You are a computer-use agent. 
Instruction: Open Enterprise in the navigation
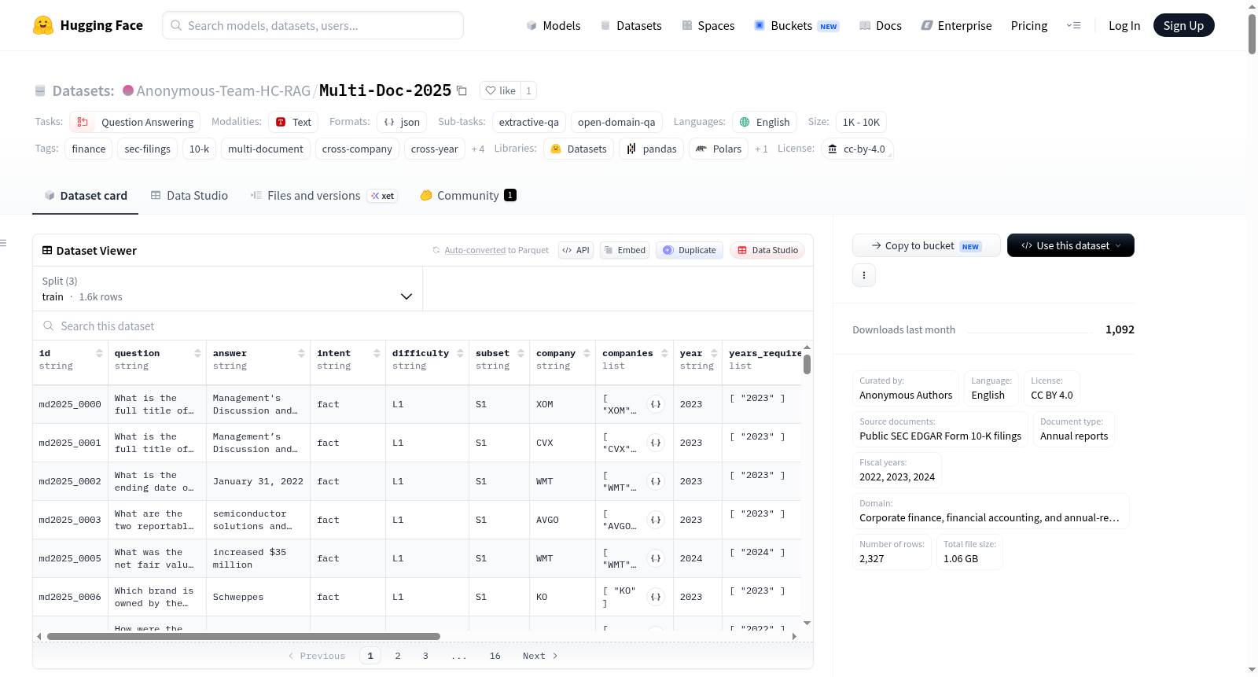pyautogui.click(x=956, y=25)
